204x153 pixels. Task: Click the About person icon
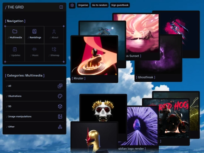coord(54,32)
